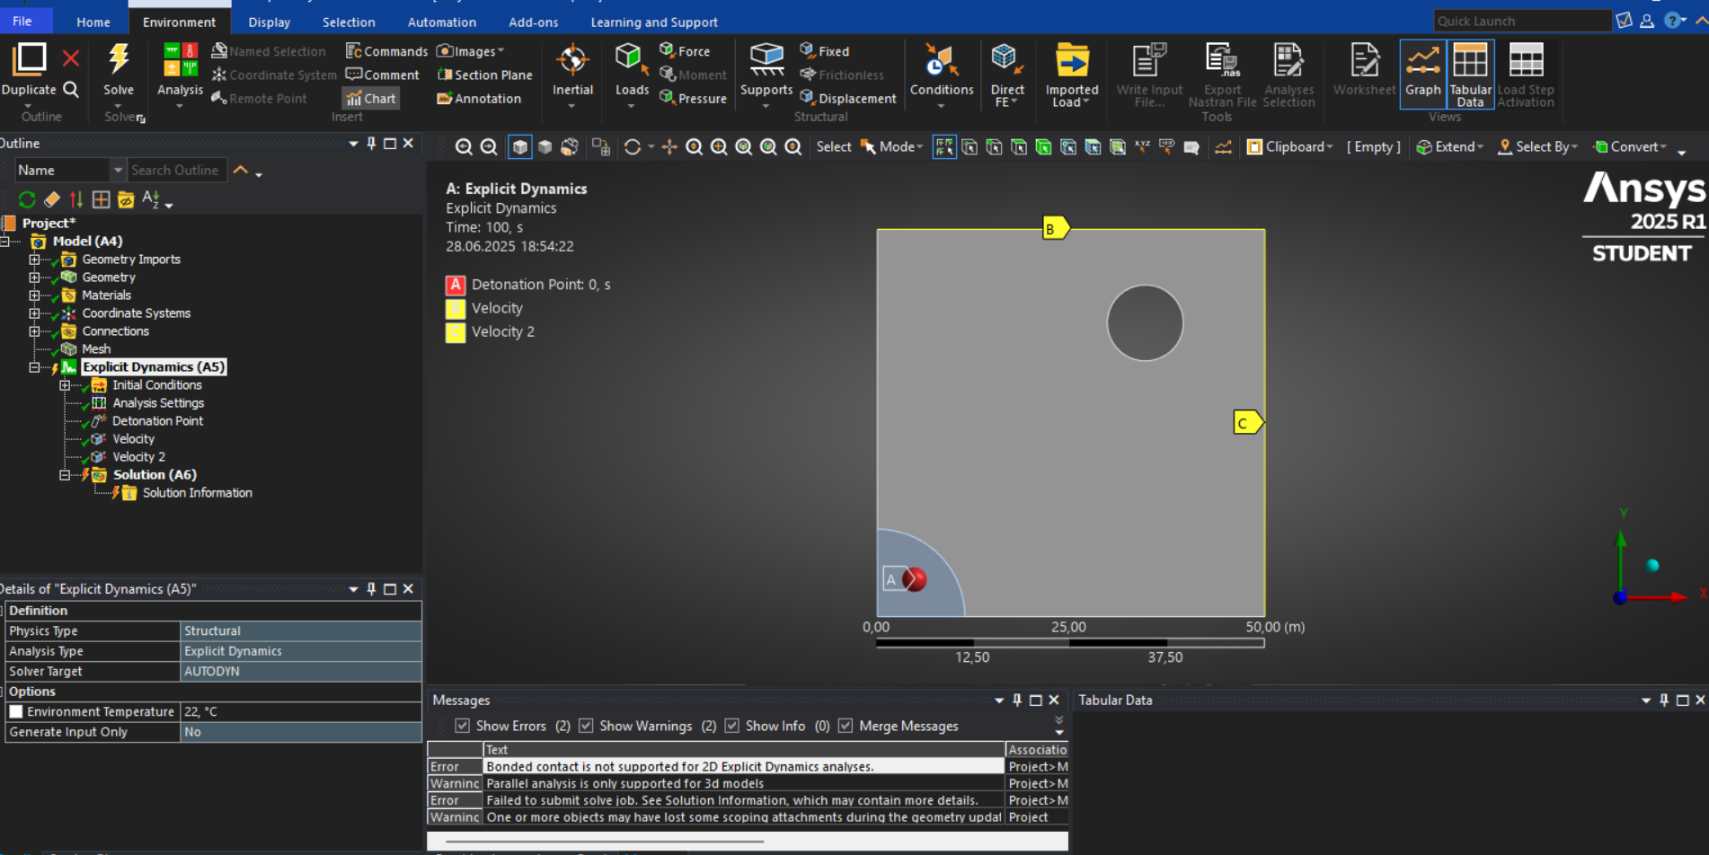The width and height of the screenshot is (1709, 855).
Task: Insert a Displacement support
Action: click(848, 98)
